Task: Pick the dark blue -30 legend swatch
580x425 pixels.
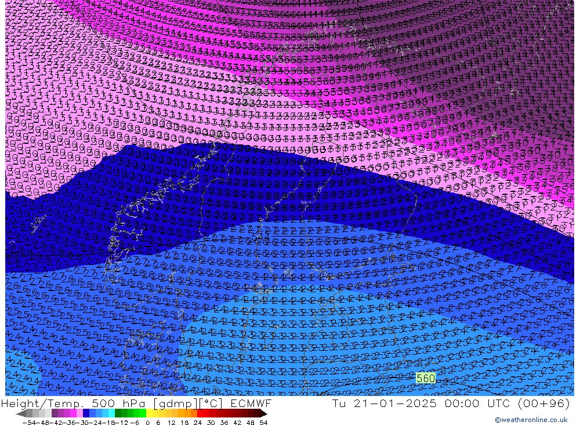Action: (x=86, y=413)
